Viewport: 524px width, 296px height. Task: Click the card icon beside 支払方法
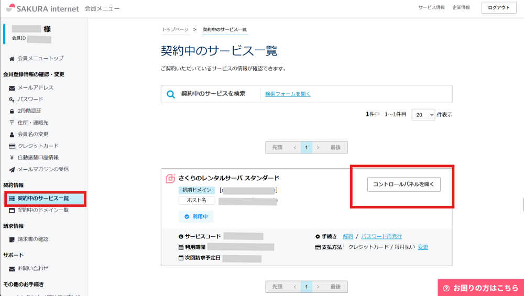[318, 248]
